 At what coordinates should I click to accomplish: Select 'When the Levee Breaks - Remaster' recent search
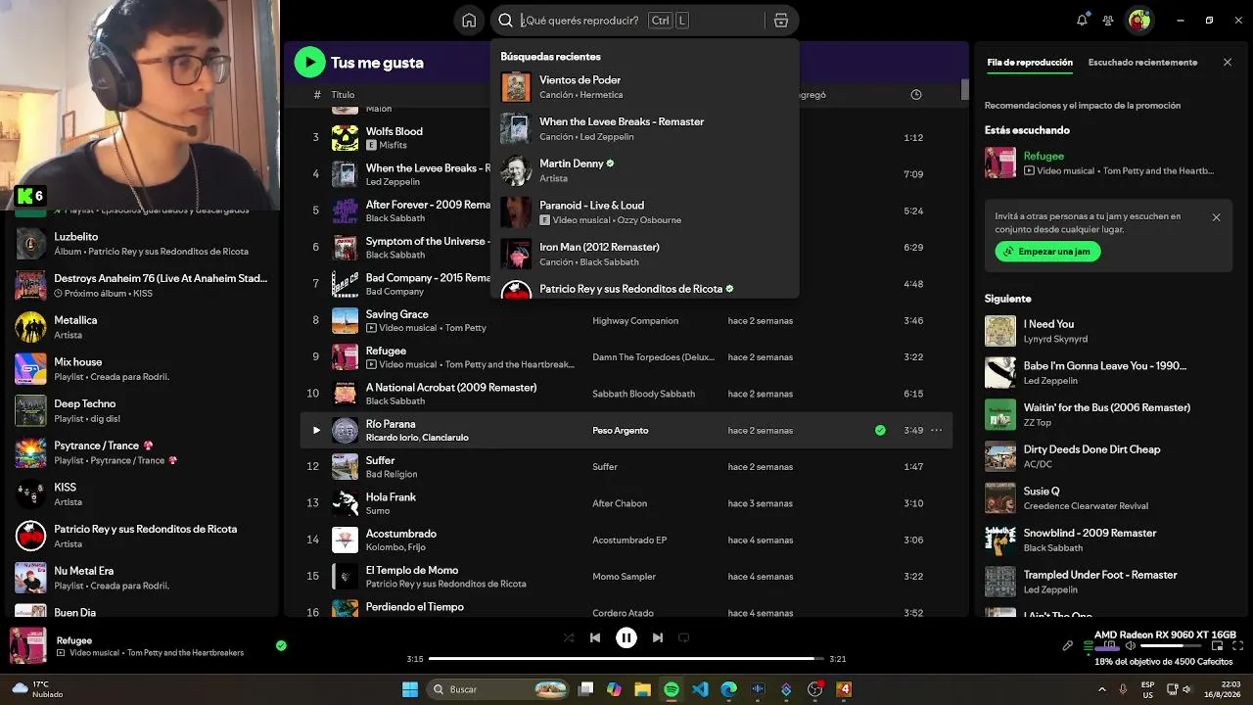645,128
